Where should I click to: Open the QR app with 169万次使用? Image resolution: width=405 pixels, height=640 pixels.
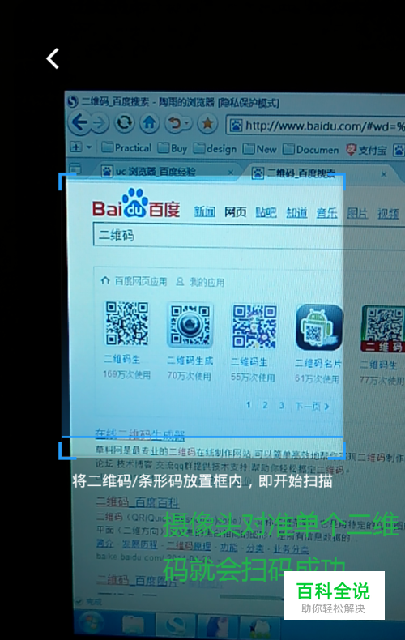[x=126, y=323]
